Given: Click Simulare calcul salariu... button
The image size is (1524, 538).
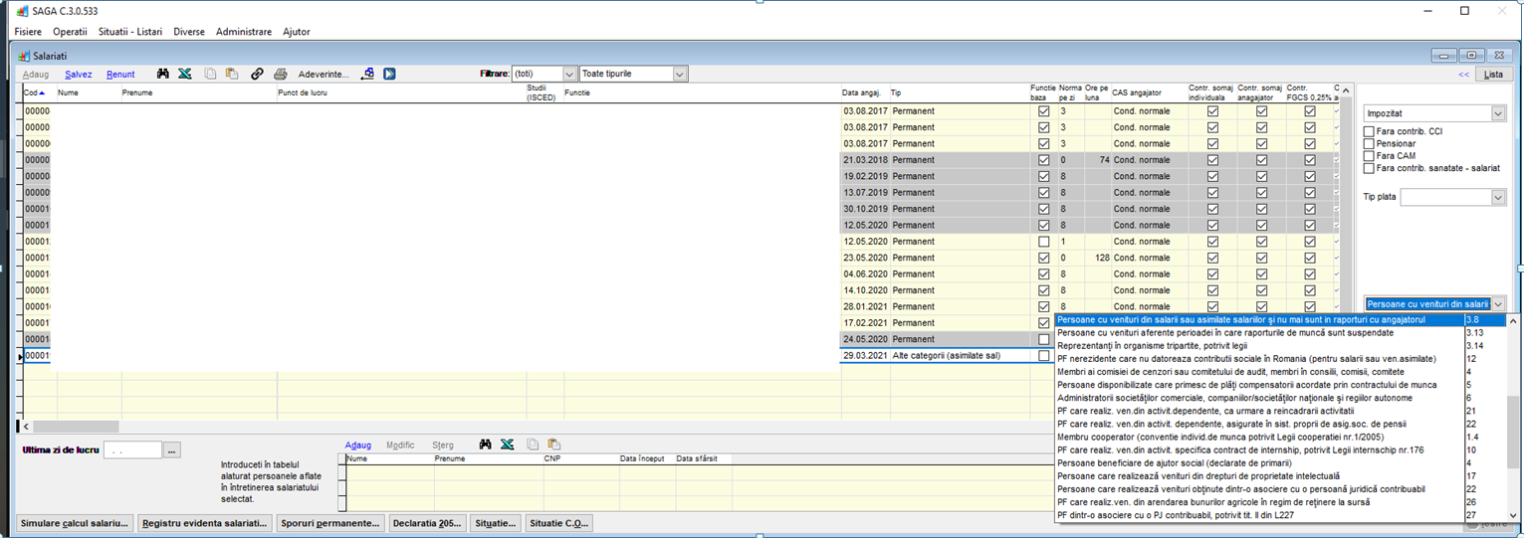Looking at the screenshot, I should (76, 522).
